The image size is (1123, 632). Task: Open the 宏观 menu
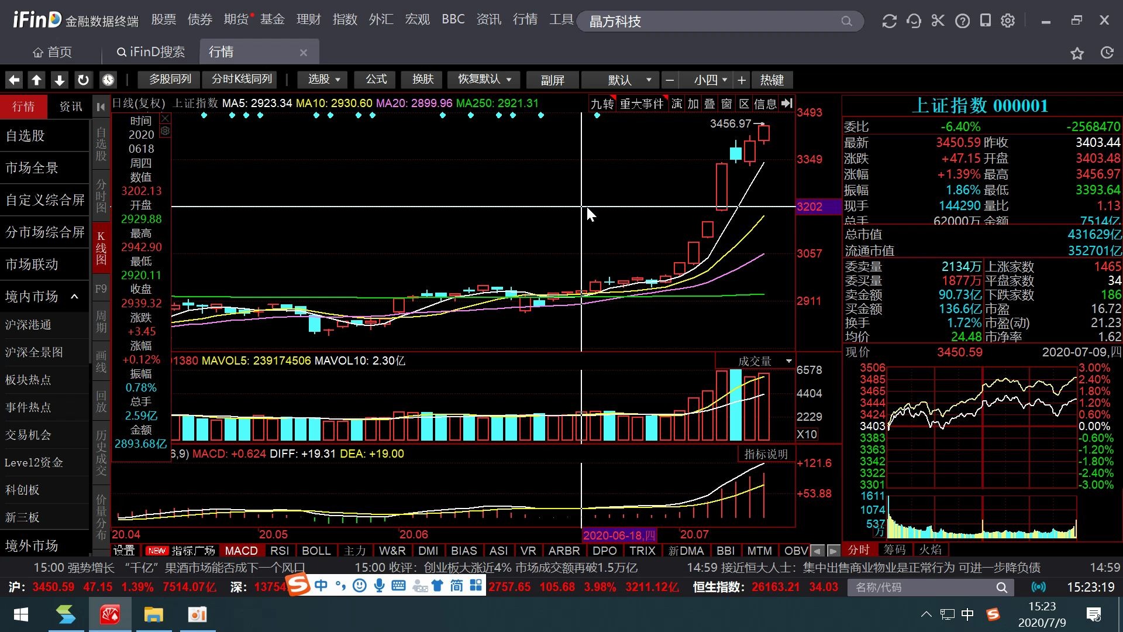pyautogui.click(x=418, y=19)
